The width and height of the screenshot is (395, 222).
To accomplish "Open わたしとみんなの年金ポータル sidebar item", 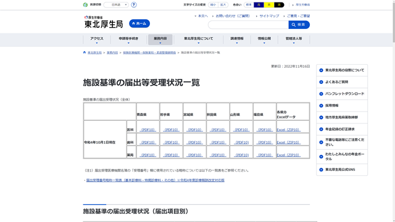I will 342,157.
